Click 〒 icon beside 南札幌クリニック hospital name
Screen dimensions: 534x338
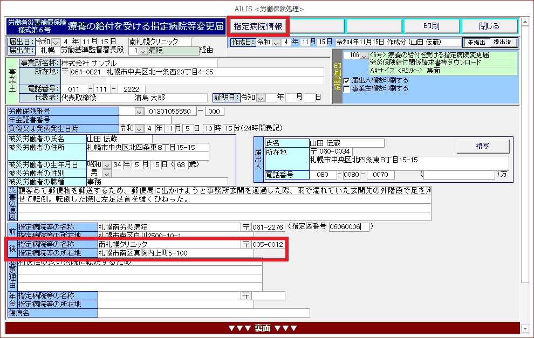click(x=246, y=245)
